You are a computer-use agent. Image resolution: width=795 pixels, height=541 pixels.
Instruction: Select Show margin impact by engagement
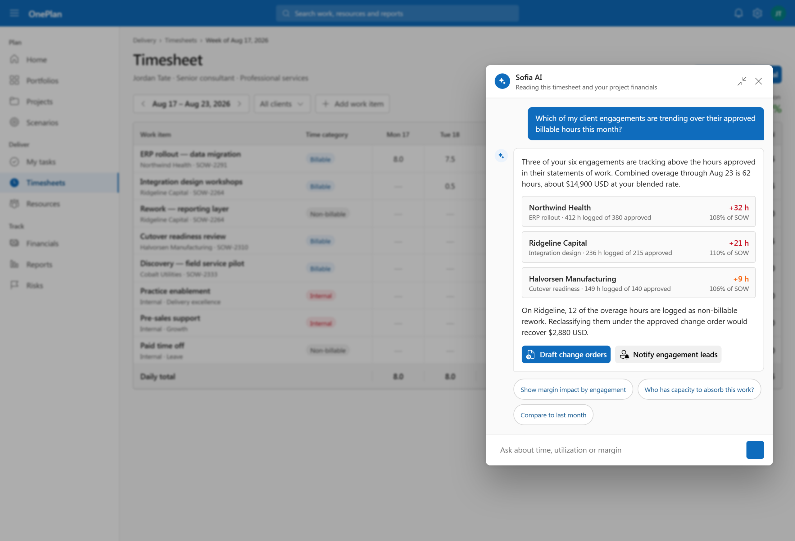tap(573, 389)
